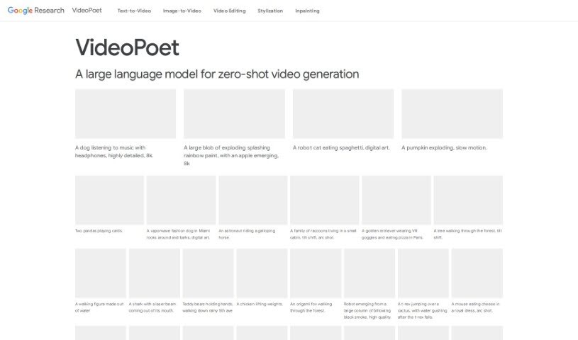Go to Text-to-Video section
Viewport: 578px width, 340px height.
134,11
